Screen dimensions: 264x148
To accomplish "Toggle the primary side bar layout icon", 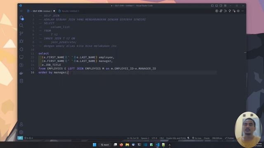I will click(x=212, y=5).
